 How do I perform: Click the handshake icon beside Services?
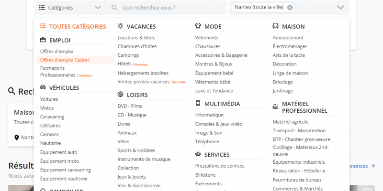point(198,154)
